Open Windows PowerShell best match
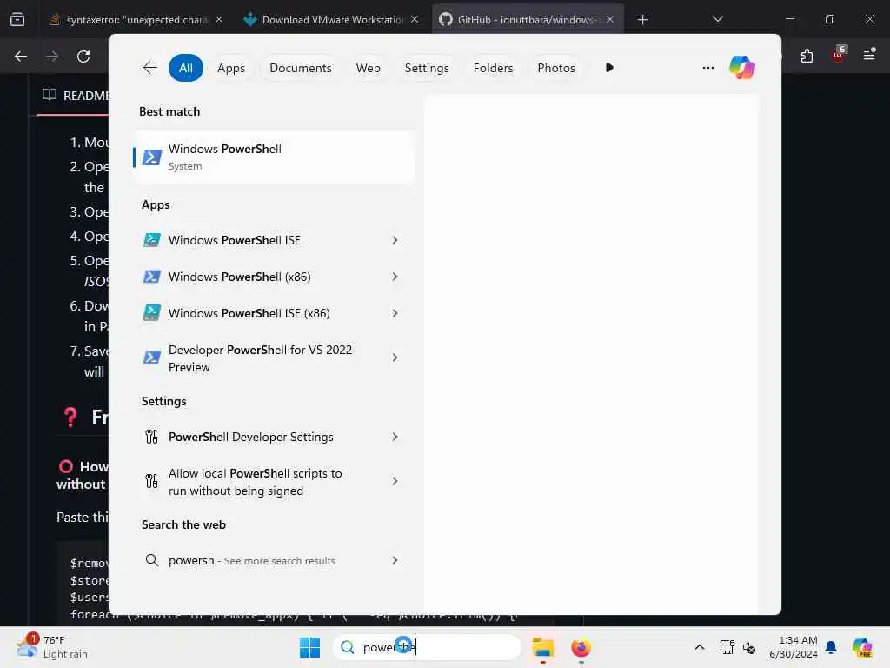890x668 pixels. pos(274,157)
